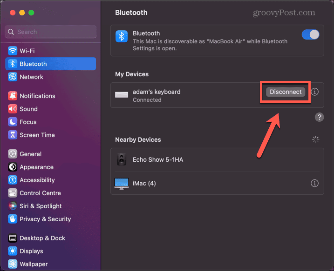
Task: Open Sound settings
Action: pyautogui.click(x=50, y=109)
